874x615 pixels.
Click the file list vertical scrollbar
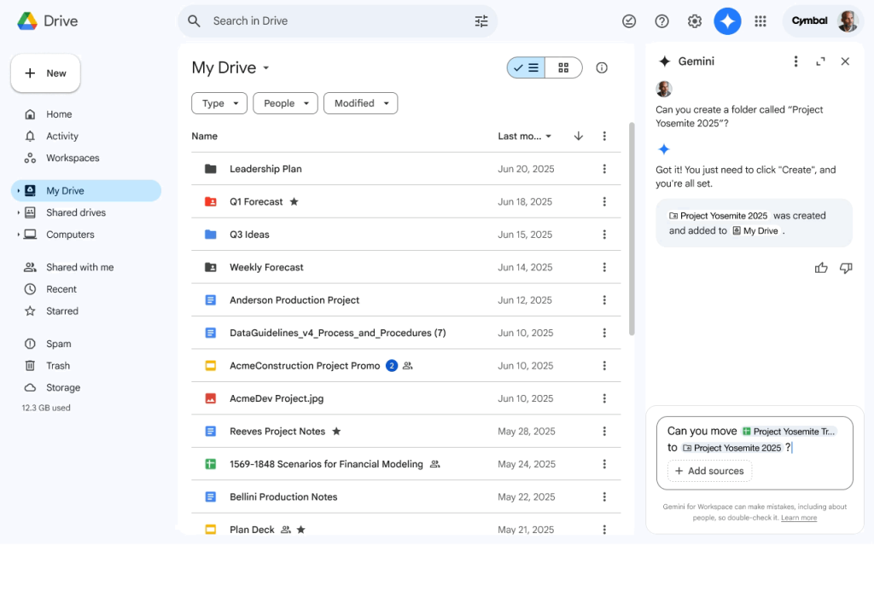click(632, 230)
